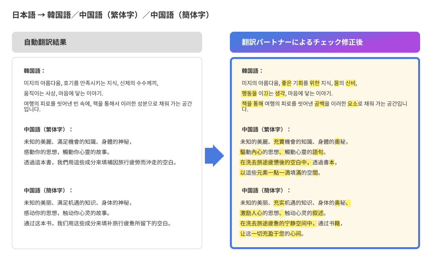432x261 pixels.
Task: Select a yellow highlight color swatch on 内心
Action: [257, 151]
